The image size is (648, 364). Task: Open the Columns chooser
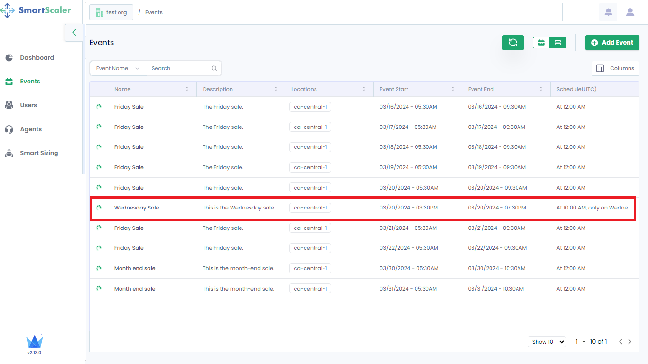click(615, 68)
